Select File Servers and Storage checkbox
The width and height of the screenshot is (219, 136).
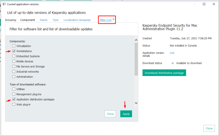[x=14, y=66]
